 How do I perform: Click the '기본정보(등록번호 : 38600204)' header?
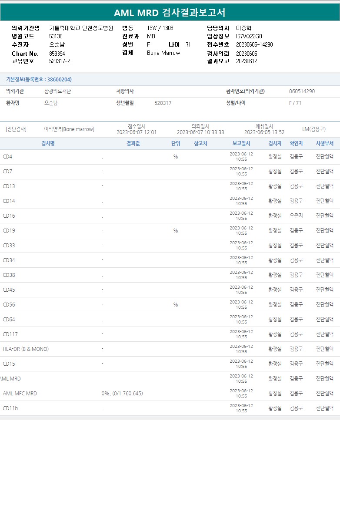click(x=39, y=79)
